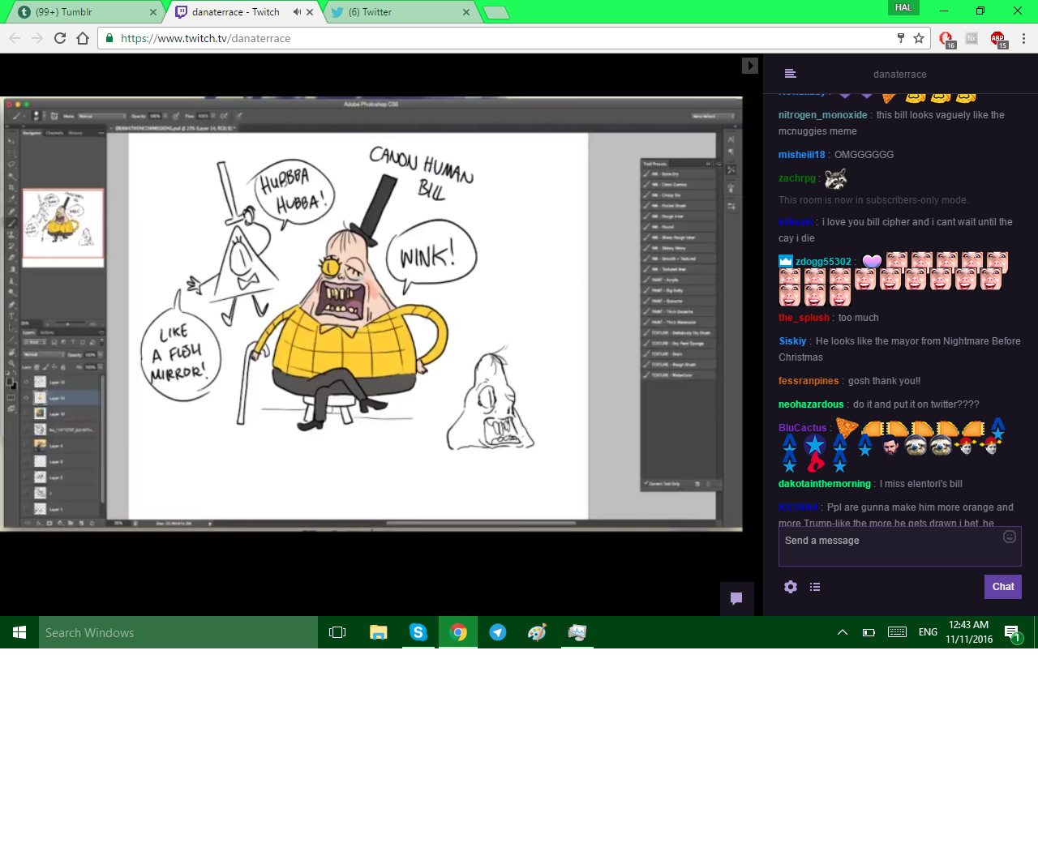Click username fessranpines in chat
This screenshot has width=1038, height=860.
[x=809, y=381]
